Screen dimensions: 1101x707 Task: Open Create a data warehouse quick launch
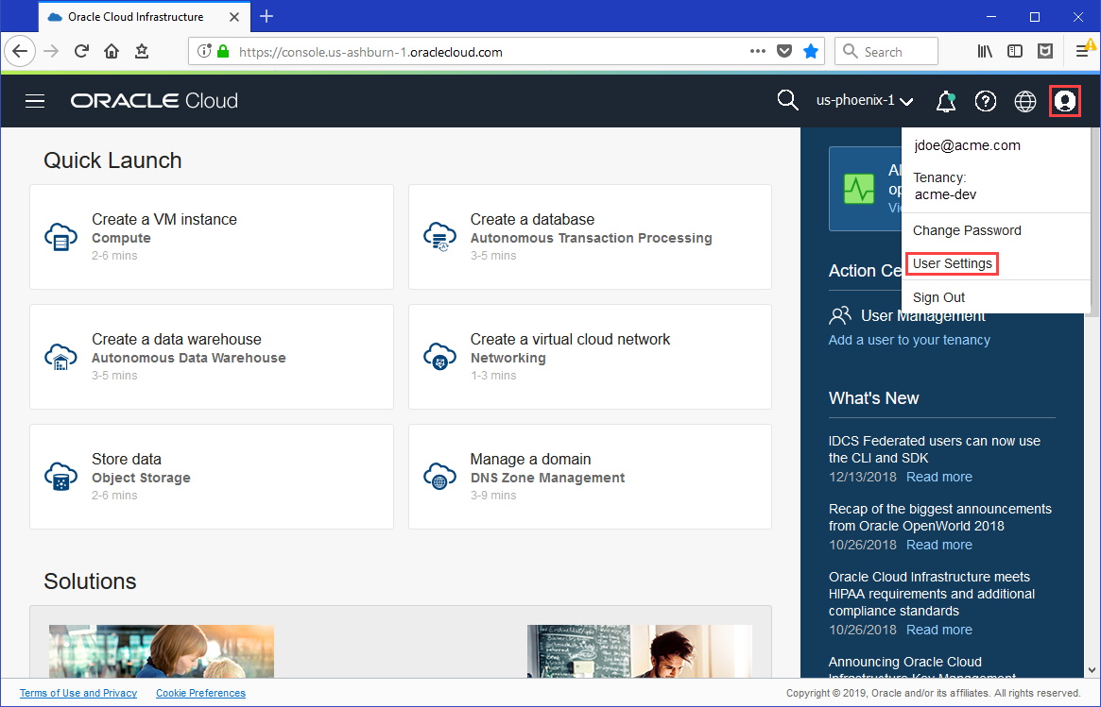212,357
